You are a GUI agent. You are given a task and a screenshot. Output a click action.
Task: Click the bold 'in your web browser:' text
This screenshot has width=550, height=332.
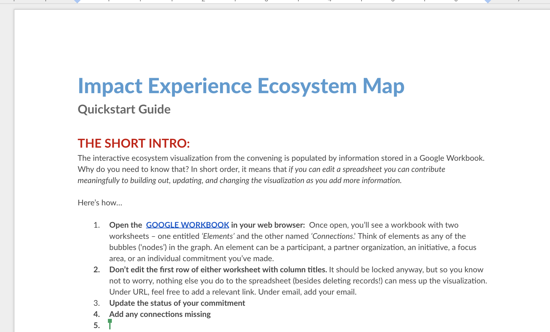click(x=268, y=225)
